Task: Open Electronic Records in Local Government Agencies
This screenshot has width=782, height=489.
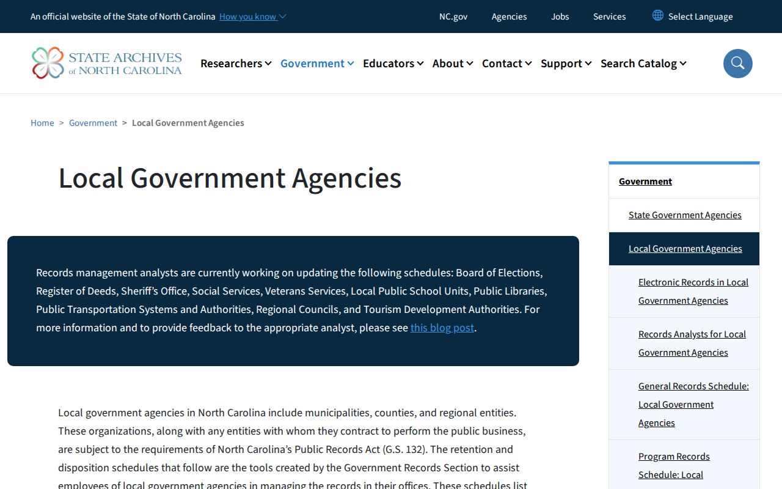Action: tap(693, 292)
